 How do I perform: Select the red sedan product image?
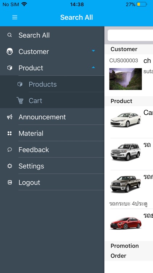126,223
